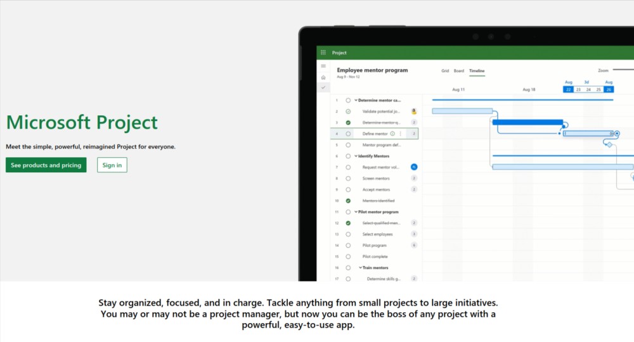The image size is (634, 342).
Task: Click date 22 in the timeline header
Action: click(568, 90)
